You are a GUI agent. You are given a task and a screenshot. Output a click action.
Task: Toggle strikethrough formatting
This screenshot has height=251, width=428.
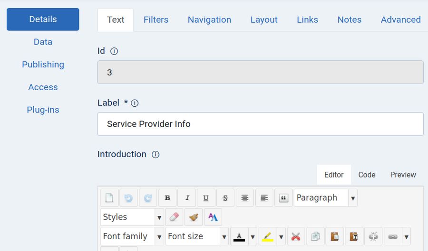point(225,198)
